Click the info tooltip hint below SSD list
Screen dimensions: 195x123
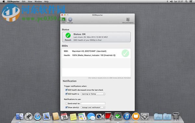[110, 78]
